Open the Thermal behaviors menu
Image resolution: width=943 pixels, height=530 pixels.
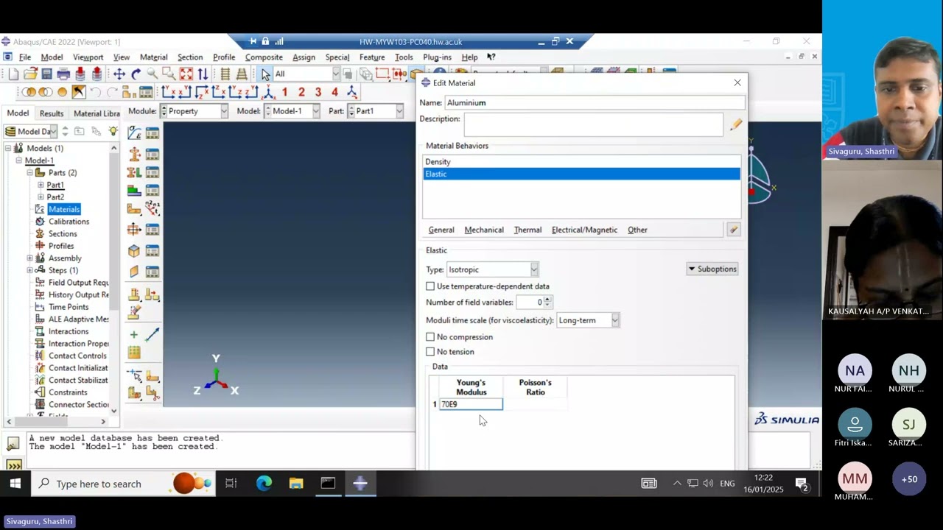527,230
